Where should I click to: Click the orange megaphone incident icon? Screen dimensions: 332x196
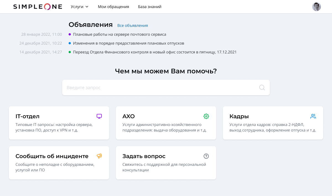99,156
